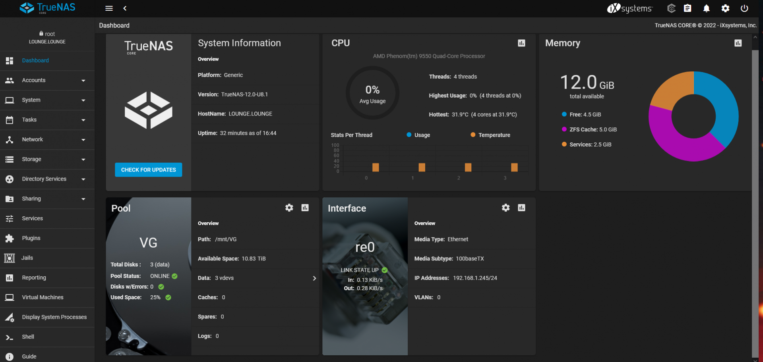Click the Directory Services icon

pos(10,179)
